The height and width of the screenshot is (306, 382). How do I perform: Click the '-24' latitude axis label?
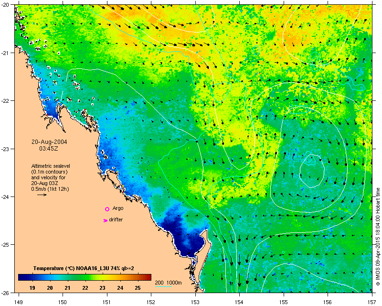6,197
